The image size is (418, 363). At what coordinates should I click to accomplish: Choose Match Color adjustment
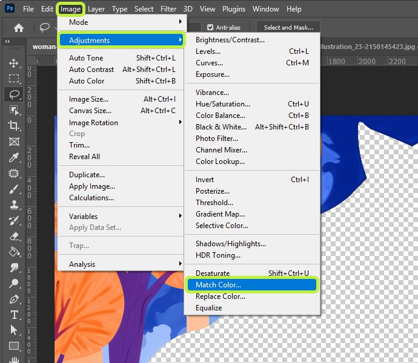252,285
